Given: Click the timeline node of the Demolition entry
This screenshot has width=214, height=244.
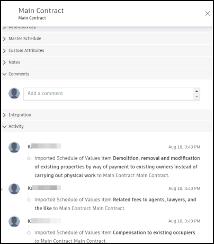Looking at the screenshot, I should tap(29, 158).
